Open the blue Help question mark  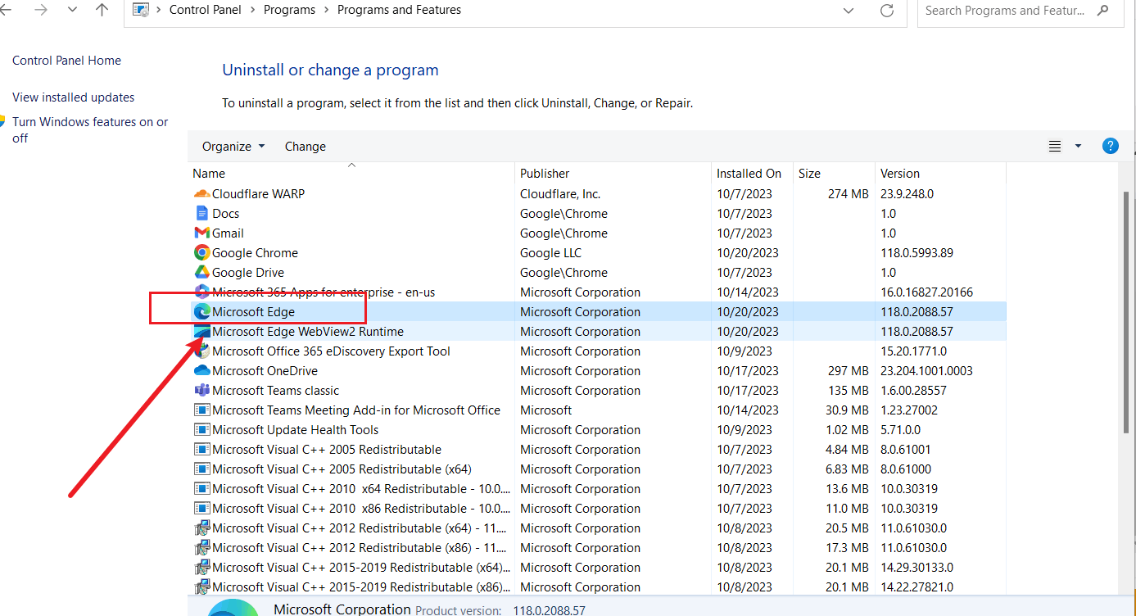click(1111, 146)
